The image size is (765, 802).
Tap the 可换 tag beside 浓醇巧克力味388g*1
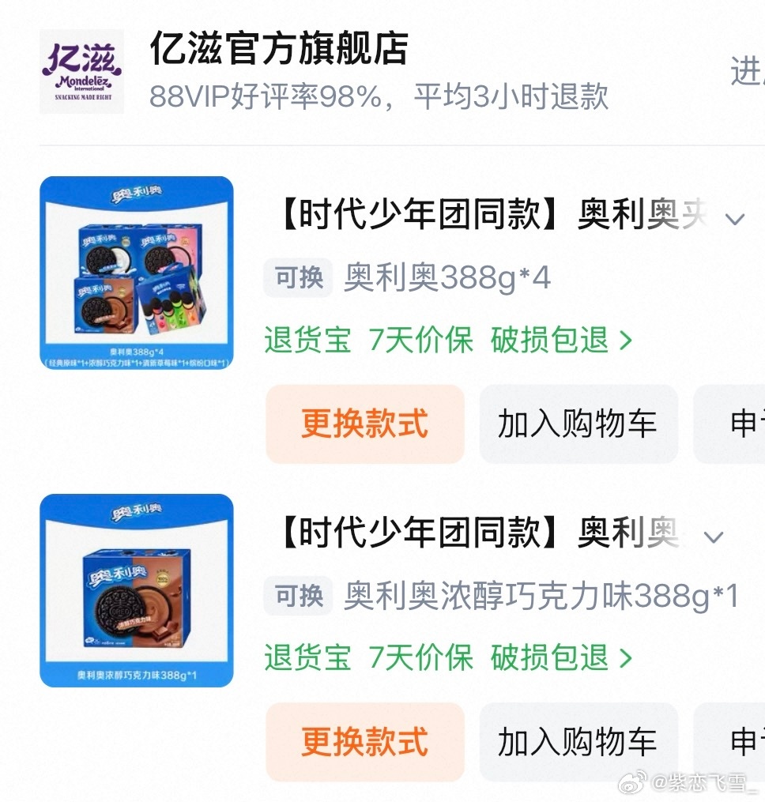[x=298, y=595]
